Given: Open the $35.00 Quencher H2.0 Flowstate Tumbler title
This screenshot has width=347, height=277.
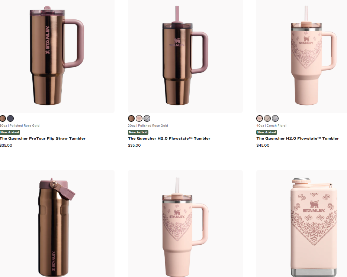Looking at the screenshot, I should click(169, 138).
